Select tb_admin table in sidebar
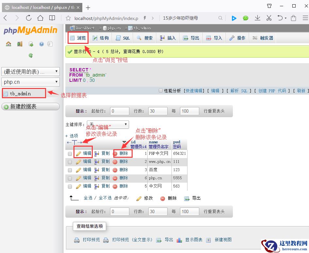The image size is (309, 253). click(x=20, y=94)
